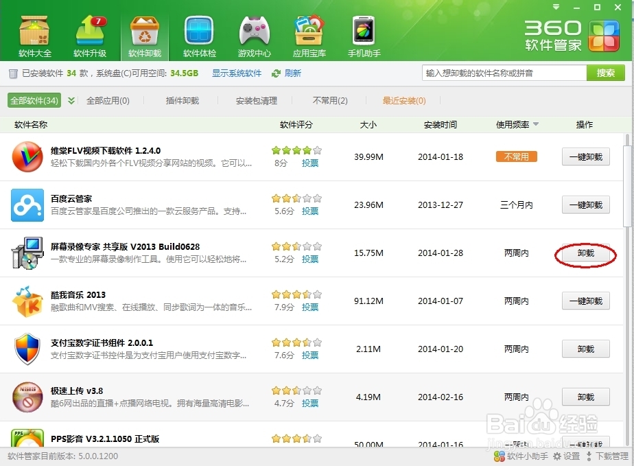Click 投票 link for 百度云管家
Image resolution: width=634 pixels, height=466 pixels.
[310, 211]
